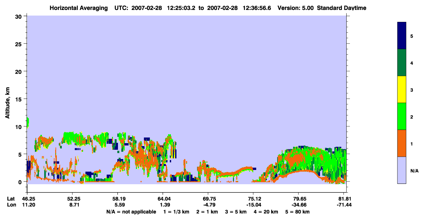Click the longitude value -71.44
432x221 pixels.
click(x=345, y=205)
